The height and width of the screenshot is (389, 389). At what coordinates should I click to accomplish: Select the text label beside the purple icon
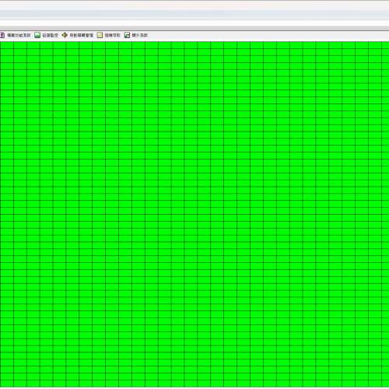pyautogui.click(x=19, y=35)
